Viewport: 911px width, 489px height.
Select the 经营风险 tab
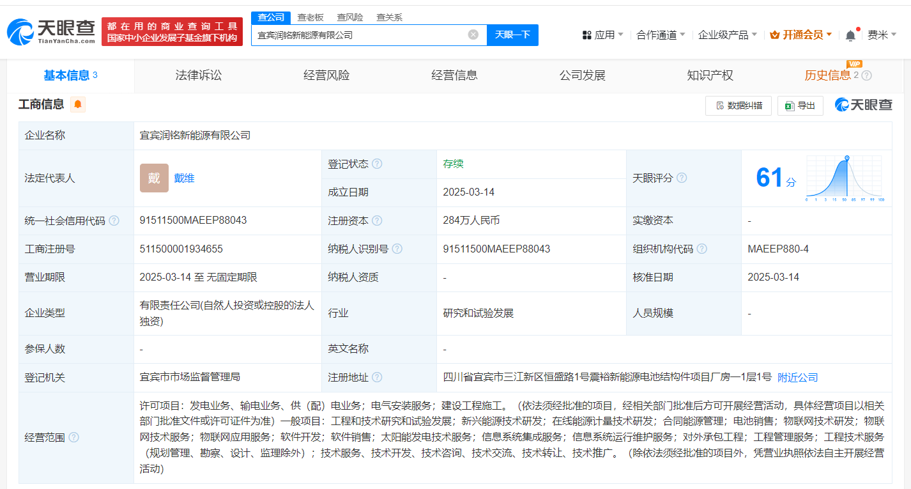(326, 75)
